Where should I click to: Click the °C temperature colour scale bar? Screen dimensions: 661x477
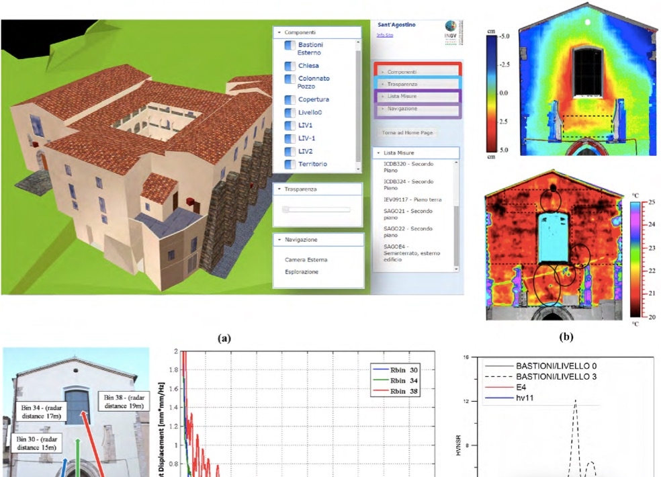coord(635,259)
